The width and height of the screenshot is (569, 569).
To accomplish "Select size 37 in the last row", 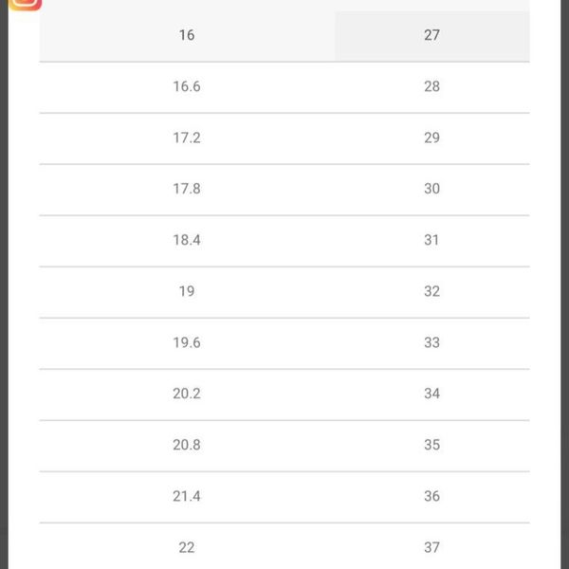I will (431, 548).
